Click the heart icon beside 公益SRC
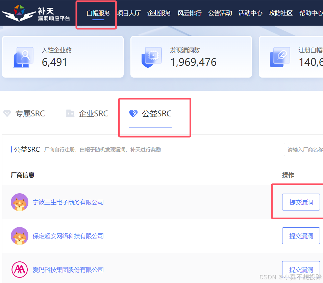323x283 pixels. coord(133,113)
